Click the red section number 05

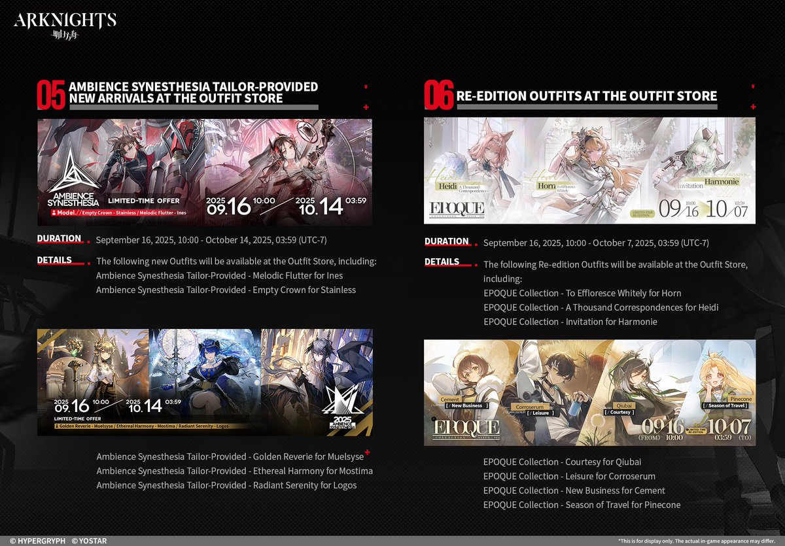coord(51,95)
